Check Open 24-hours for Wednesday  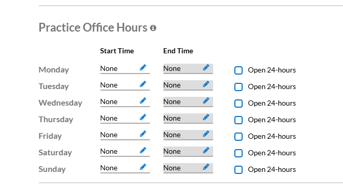click(238, 104)
